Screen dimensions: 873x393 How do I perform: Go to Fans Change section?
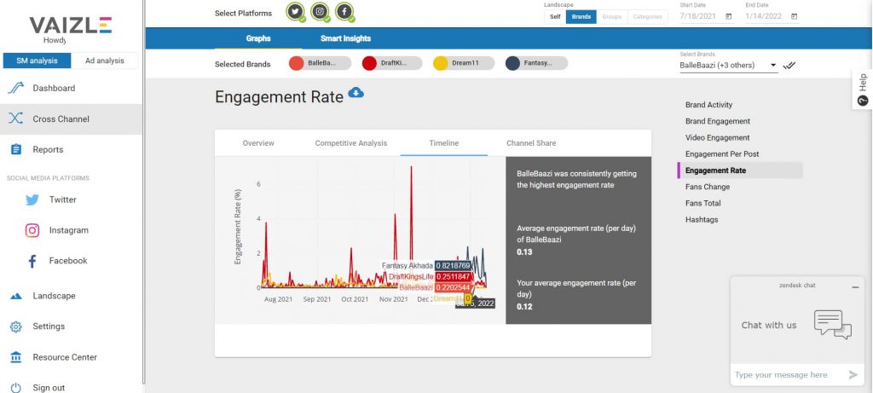coord(707,187)
